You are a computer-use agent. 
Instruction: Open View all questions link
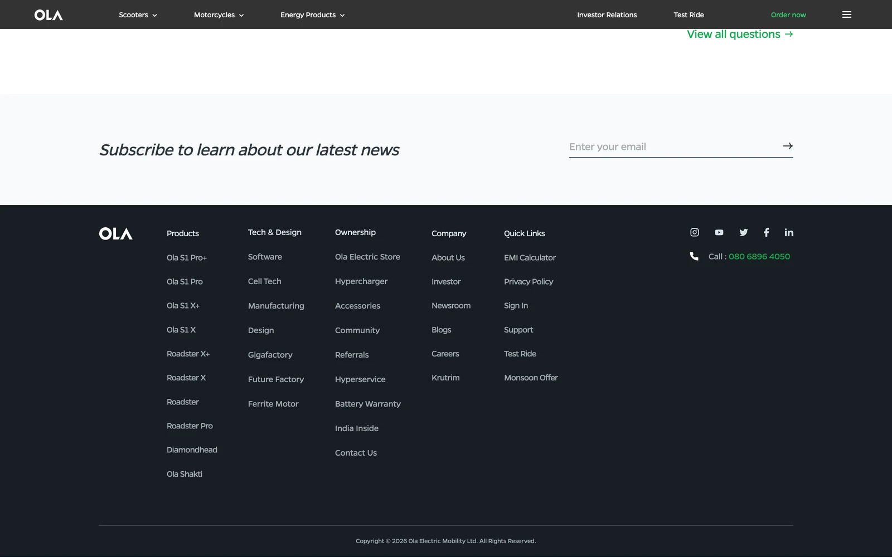click(x=740, y=34)
